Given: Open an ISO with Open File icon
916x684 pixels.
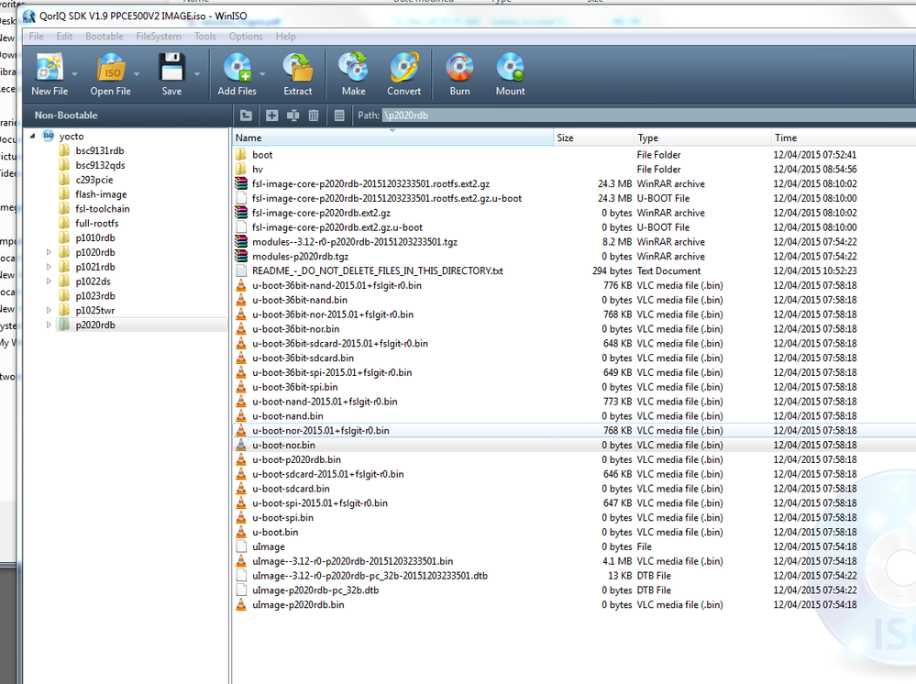Looking at the screenshot, I should coord(111,67).
